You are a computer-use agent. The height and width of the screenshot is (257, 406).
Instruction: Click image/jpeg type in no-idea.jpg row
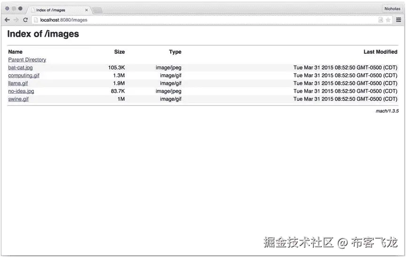click(168, 91)
